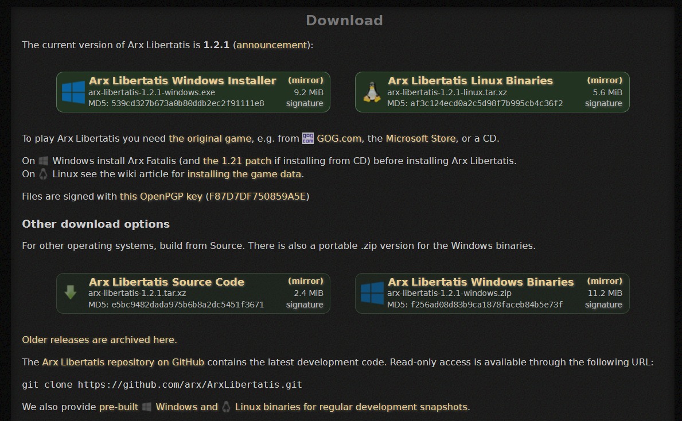Screen dimensions: 682x421
Task: Open signature for Windows Binaries zip
Action: coord(603,305)
